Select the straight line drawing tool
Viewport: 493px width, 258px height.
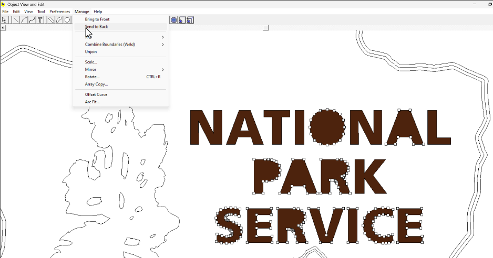(16, 20)
